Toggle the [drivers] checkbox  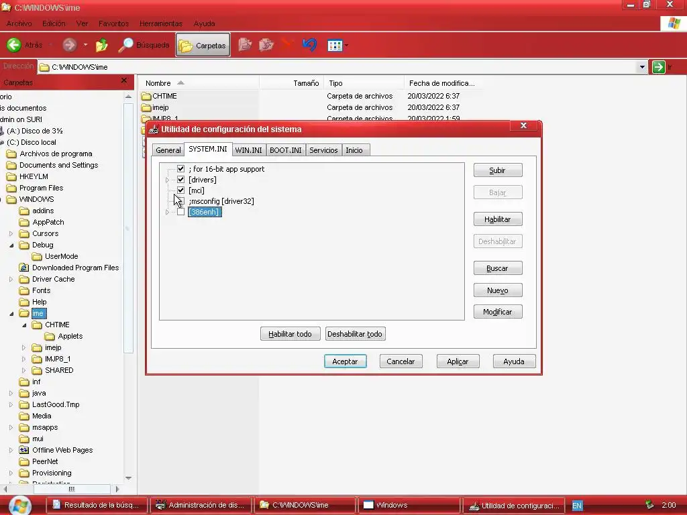point(180,180)
